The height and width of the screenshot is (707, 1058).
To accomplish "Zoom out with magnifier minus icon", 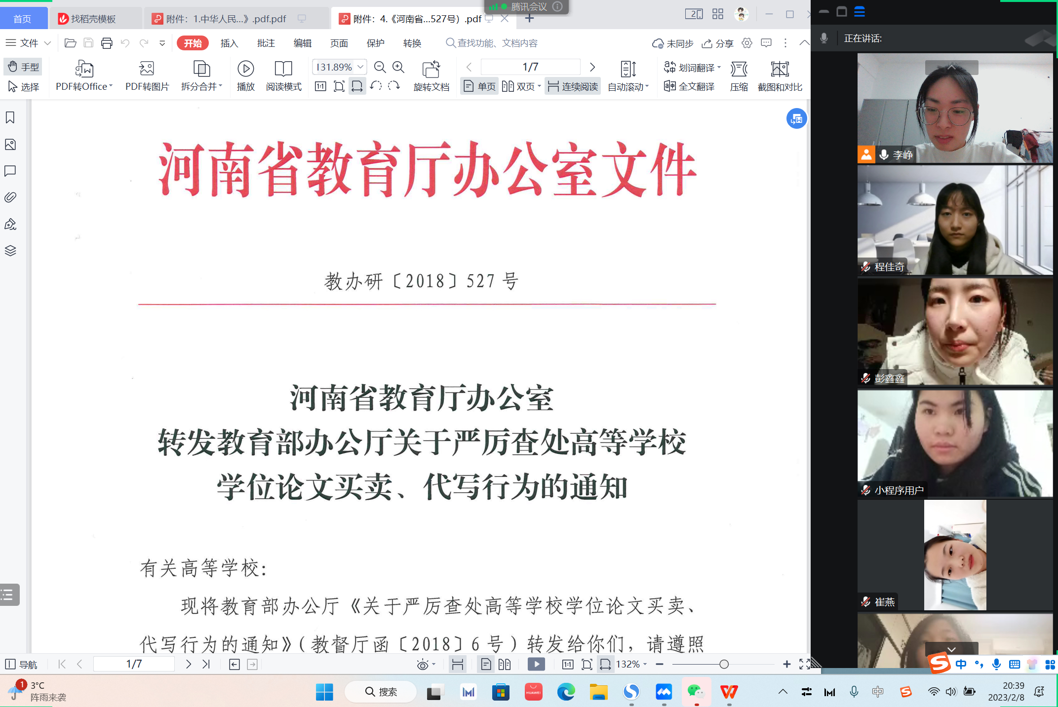I will pos(380,67).
